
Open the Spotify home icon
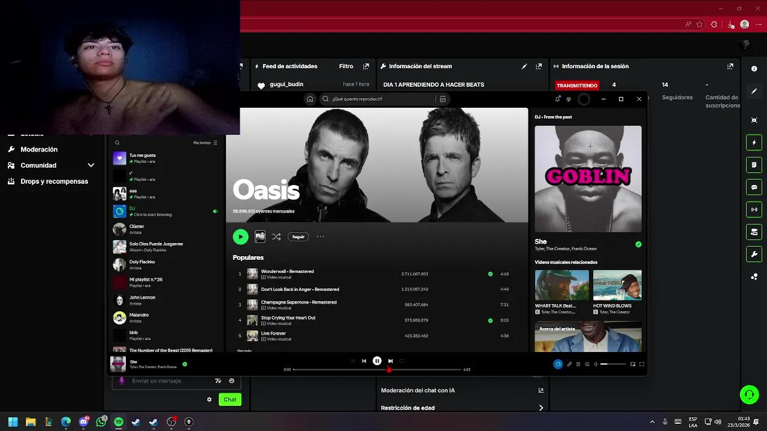[x=310, y=99]
